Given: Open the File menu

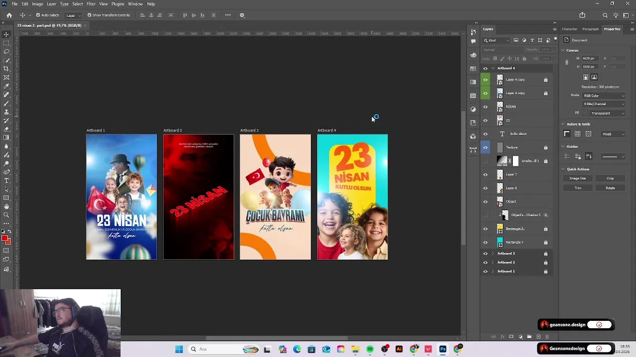Looking at the screenshot, I should pyautogui.click(x=15, y=4).
